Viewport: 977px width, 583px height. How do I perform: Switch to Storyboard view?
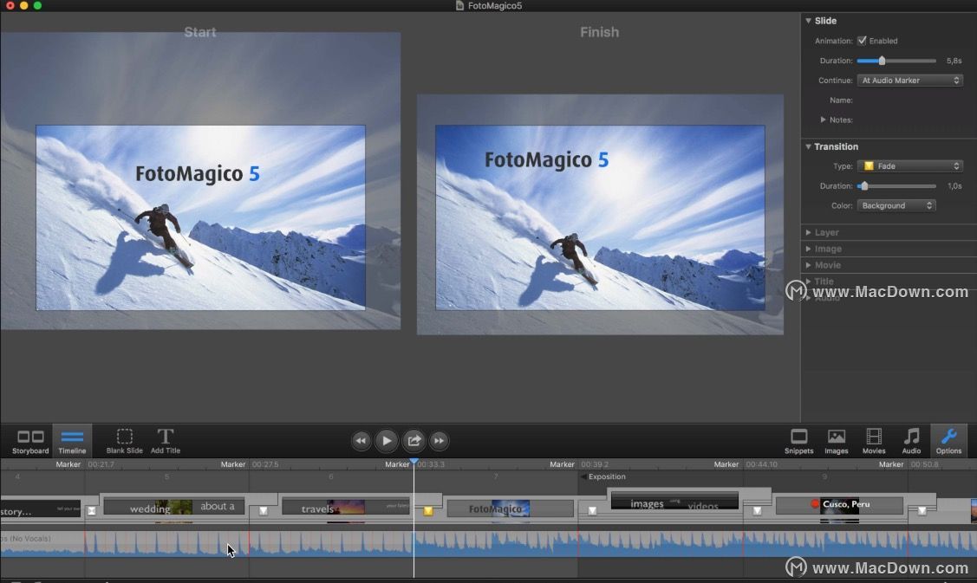(x=29, y=441)
